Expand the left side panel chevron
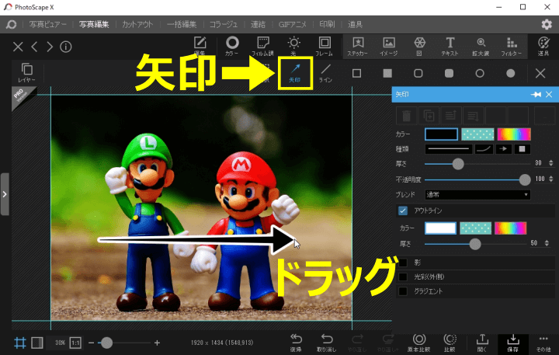This screenshot has height=355, width=559. [x=5, y=194]
